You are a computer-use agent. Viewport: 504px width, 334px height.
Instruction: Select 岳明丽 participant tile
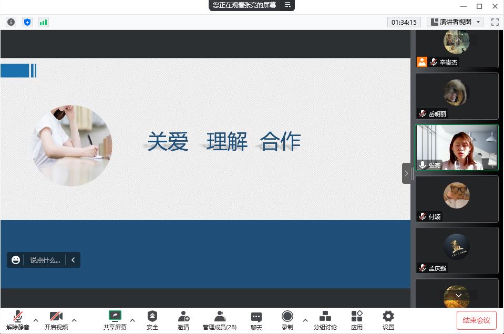pos(457,96)
